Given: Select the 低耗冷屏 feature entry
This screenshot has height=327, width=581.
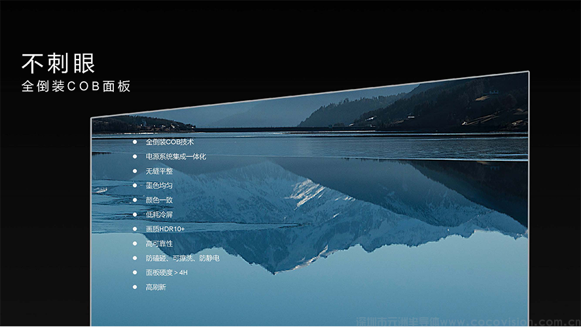Looking at the screenshot, I should (x=159, y=215).
